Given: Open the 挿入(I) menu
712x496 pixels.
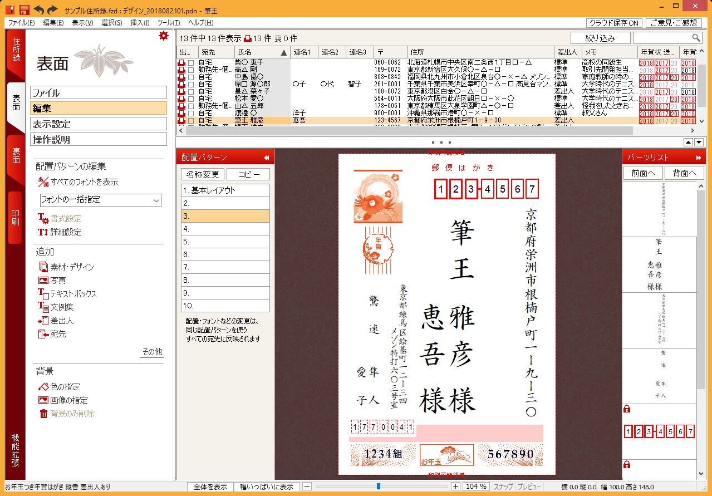Looking at the screenshot, I should [x=140, y=23].
